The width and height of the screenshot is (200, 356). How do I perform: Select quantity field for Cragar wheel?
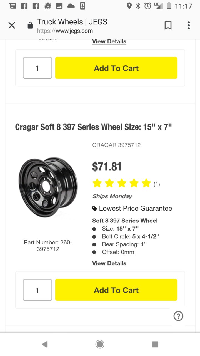[x=37, y=290]
